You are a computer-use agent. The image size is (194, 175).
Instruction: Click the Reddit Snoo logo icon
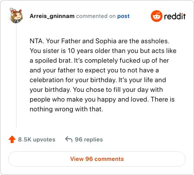tap(156, 16)
